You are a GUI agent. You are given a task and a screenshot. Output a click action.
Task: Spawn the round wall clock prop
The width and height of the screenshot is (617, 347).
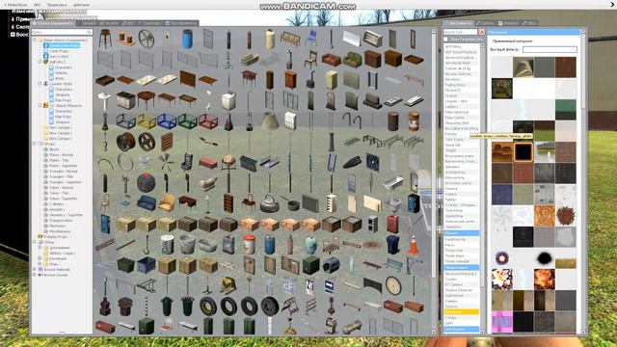(393, 285)
